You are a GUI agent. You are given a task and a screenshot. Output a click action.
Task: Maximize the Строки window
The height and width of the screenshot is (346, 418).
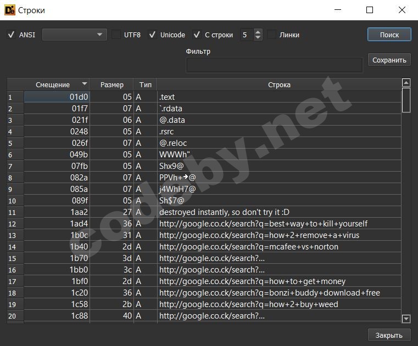(370, 10)
